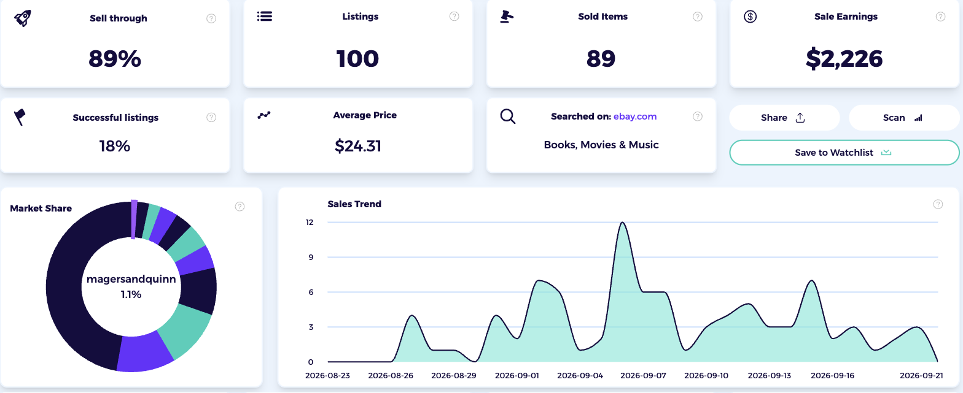Click the Books, Movies & Music category text
Screen dimensions: 963x393
tap(601, 145)
